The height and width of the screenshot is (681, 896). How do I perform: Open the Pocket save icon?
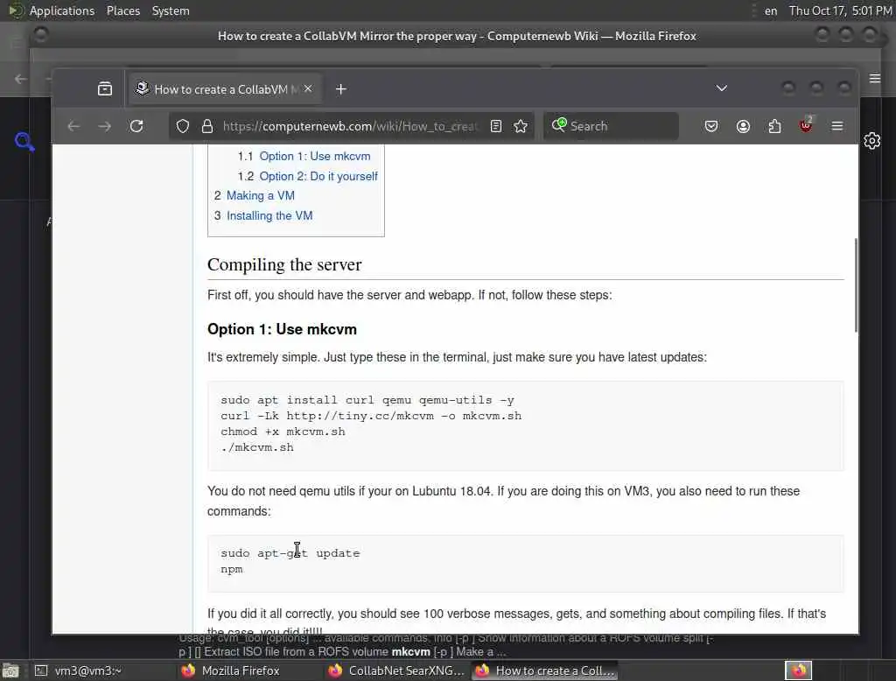(x=710, y=126)
